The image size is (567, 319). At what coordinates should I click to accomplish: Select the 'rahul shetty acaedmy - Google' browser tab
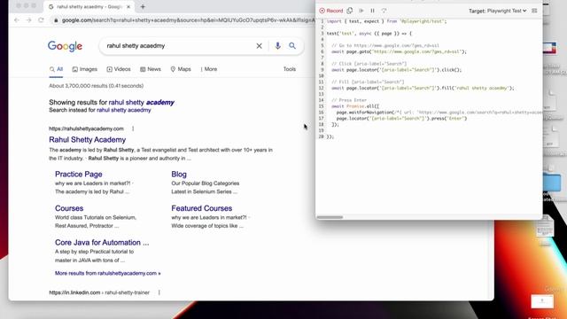click(89, 7)
